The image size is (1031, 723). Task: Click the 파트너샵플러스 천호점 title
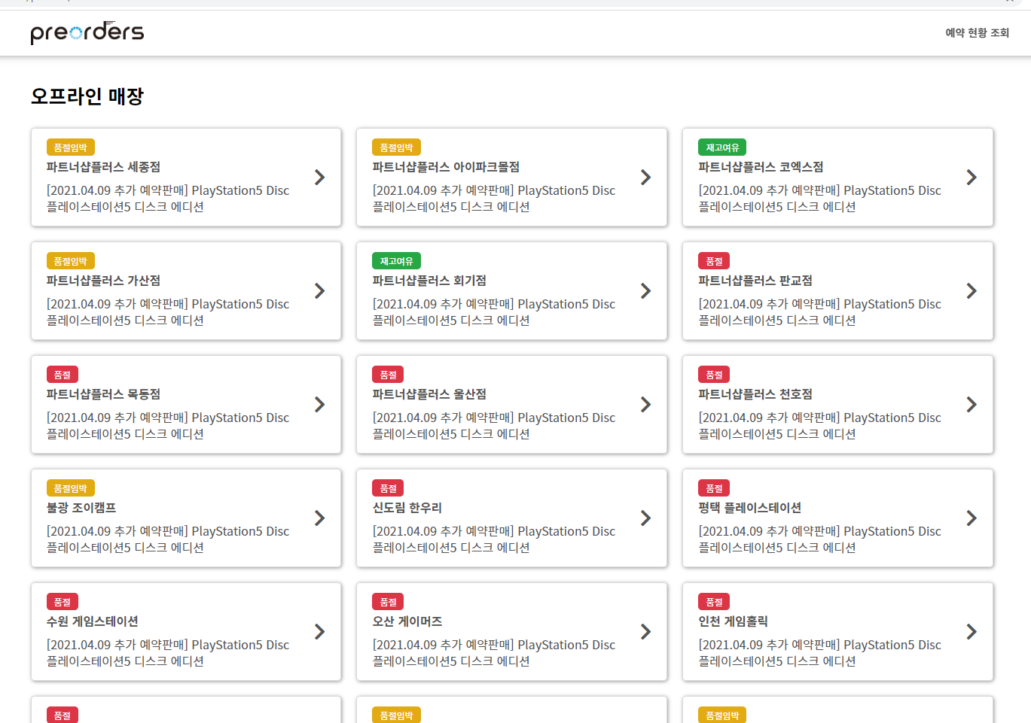[755, 394]
